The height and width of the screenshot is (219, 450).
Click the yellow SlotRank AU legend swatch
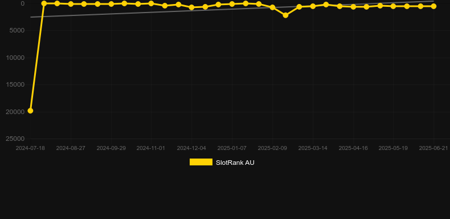201,162
